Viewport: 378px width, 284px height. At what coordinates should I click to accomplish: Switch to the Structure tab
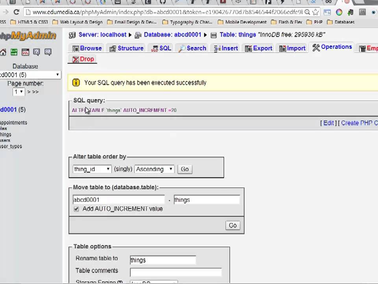coord(126,48)
